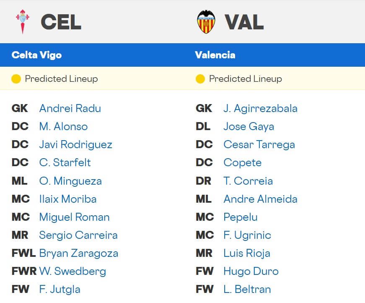Click the Bryan Zaragoza player name
This screenshot has width=365, height=303.
tap(78, 253)
